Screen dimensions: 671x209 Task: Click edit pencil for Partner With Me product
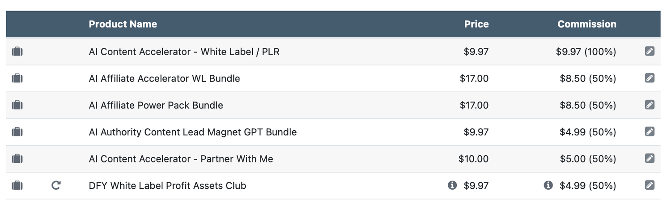pos(650,158)
